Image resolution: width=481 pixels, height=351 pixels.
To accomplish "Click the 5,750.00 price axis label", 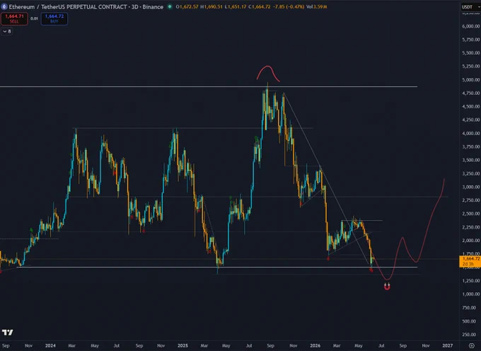I will point(471,40).
